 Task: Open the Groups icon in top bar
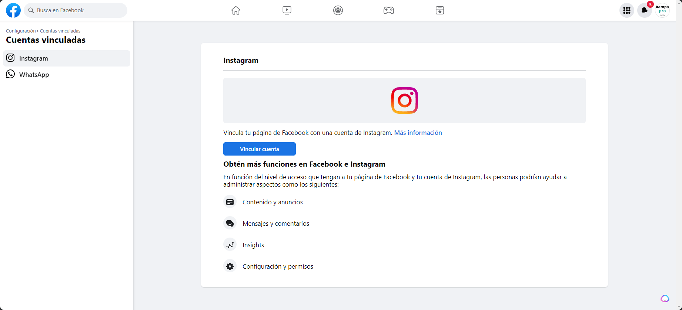coord(338,10)
